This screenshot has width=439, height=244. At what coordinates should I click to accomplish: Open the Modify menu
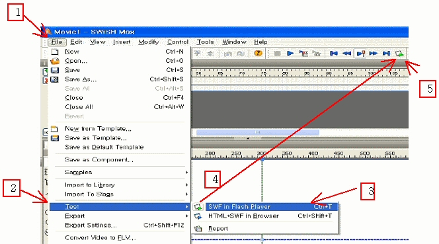[148, 42]
